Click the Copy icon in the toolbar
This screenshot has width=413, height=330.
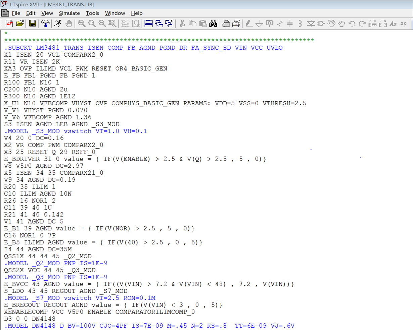(x=192, y=23)
